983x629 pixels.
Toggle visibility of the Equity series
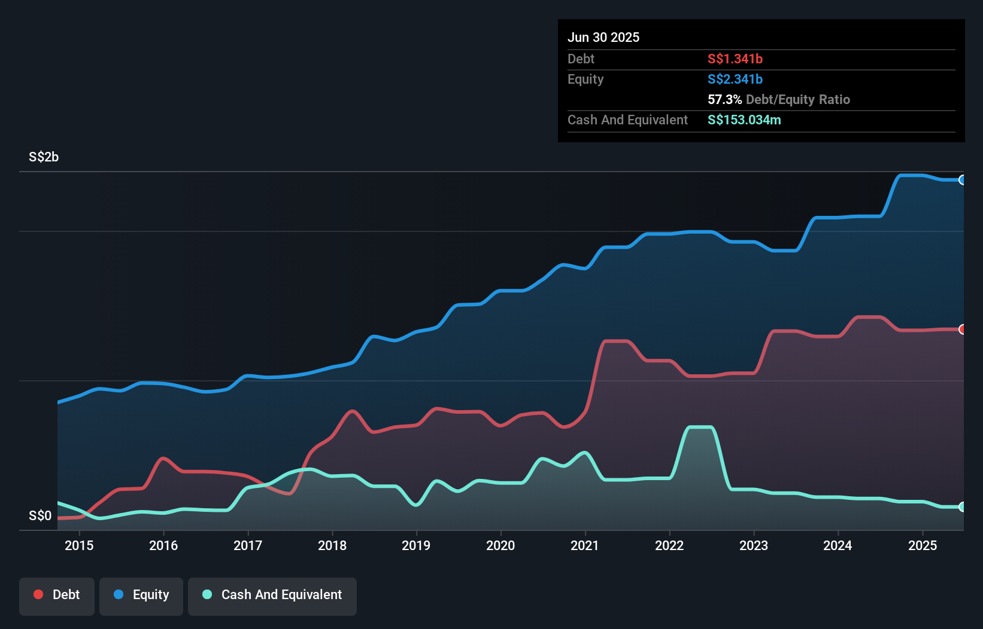click(x=141, y=594)
